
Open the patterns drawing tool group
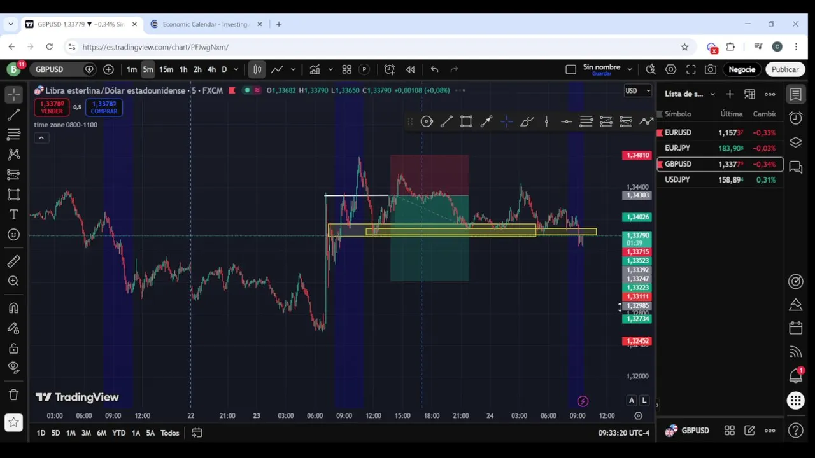[x=13, y=154]
